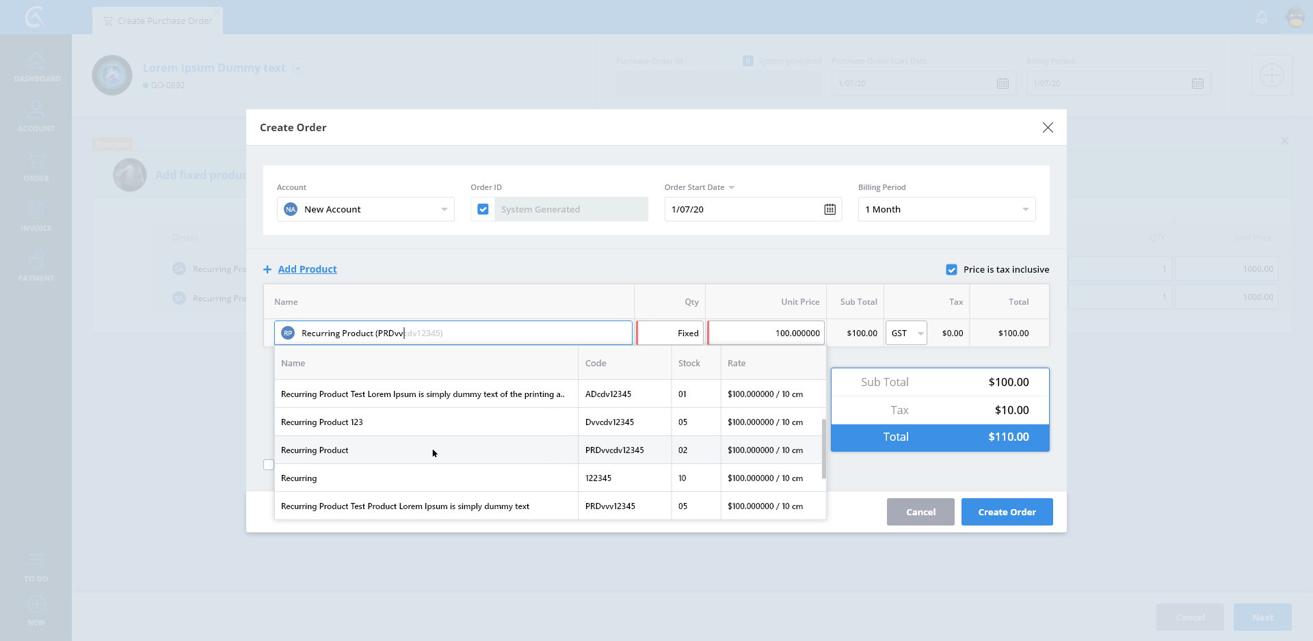Tick the unchecked box left of product list

[x=269, y=465]
